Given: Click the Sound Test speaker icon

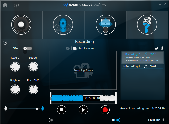Looking at the screenshot, I should 163,120.
